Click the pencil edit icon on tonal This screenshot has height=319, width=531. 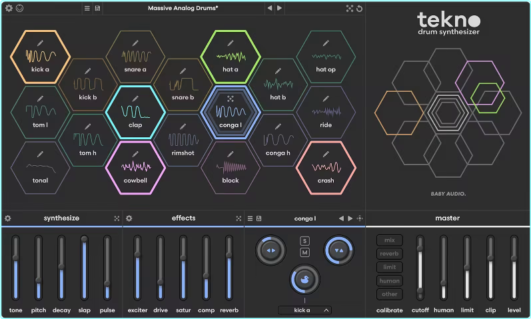pos(40,154)
